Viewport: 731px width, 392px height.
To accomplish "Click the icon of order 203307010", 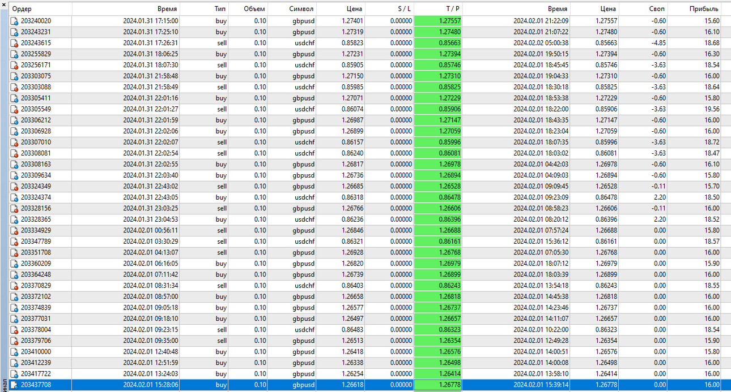I will [15, 142].
